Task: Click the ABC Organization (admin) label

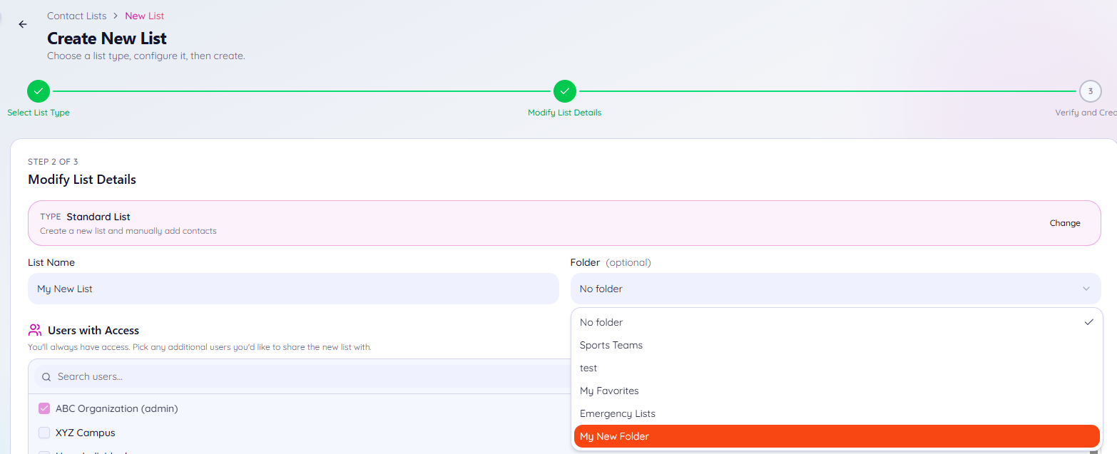Action: [x=117, y=408]
